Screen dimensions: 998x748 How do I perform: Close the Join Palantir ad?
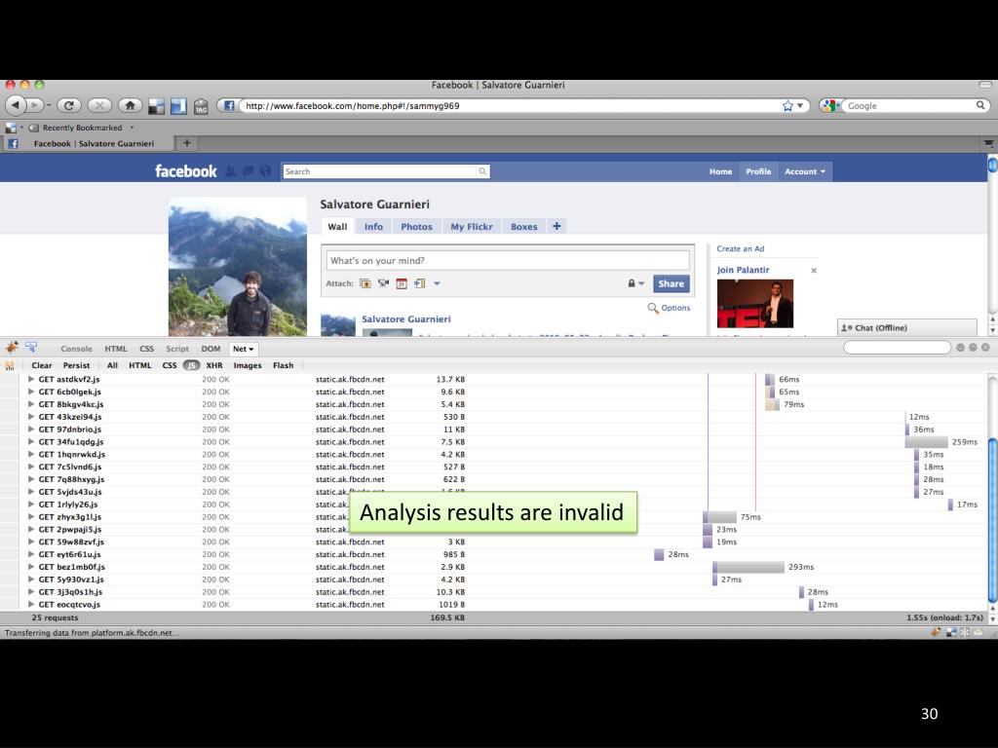tap(814, 271)
